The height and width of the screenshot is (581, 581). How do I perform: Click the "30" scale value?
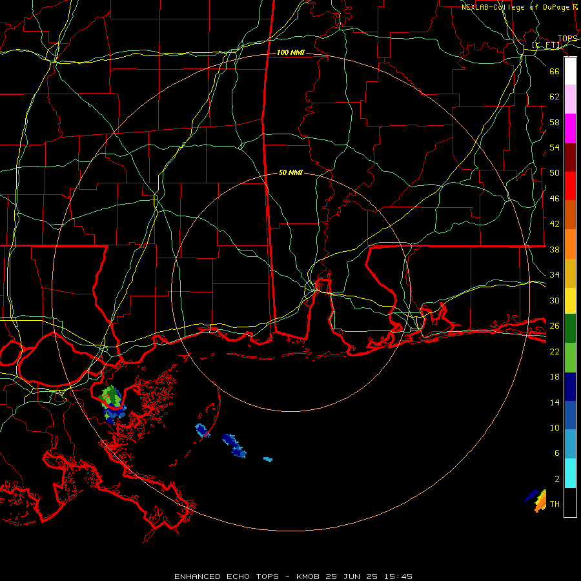click(555, 300)
